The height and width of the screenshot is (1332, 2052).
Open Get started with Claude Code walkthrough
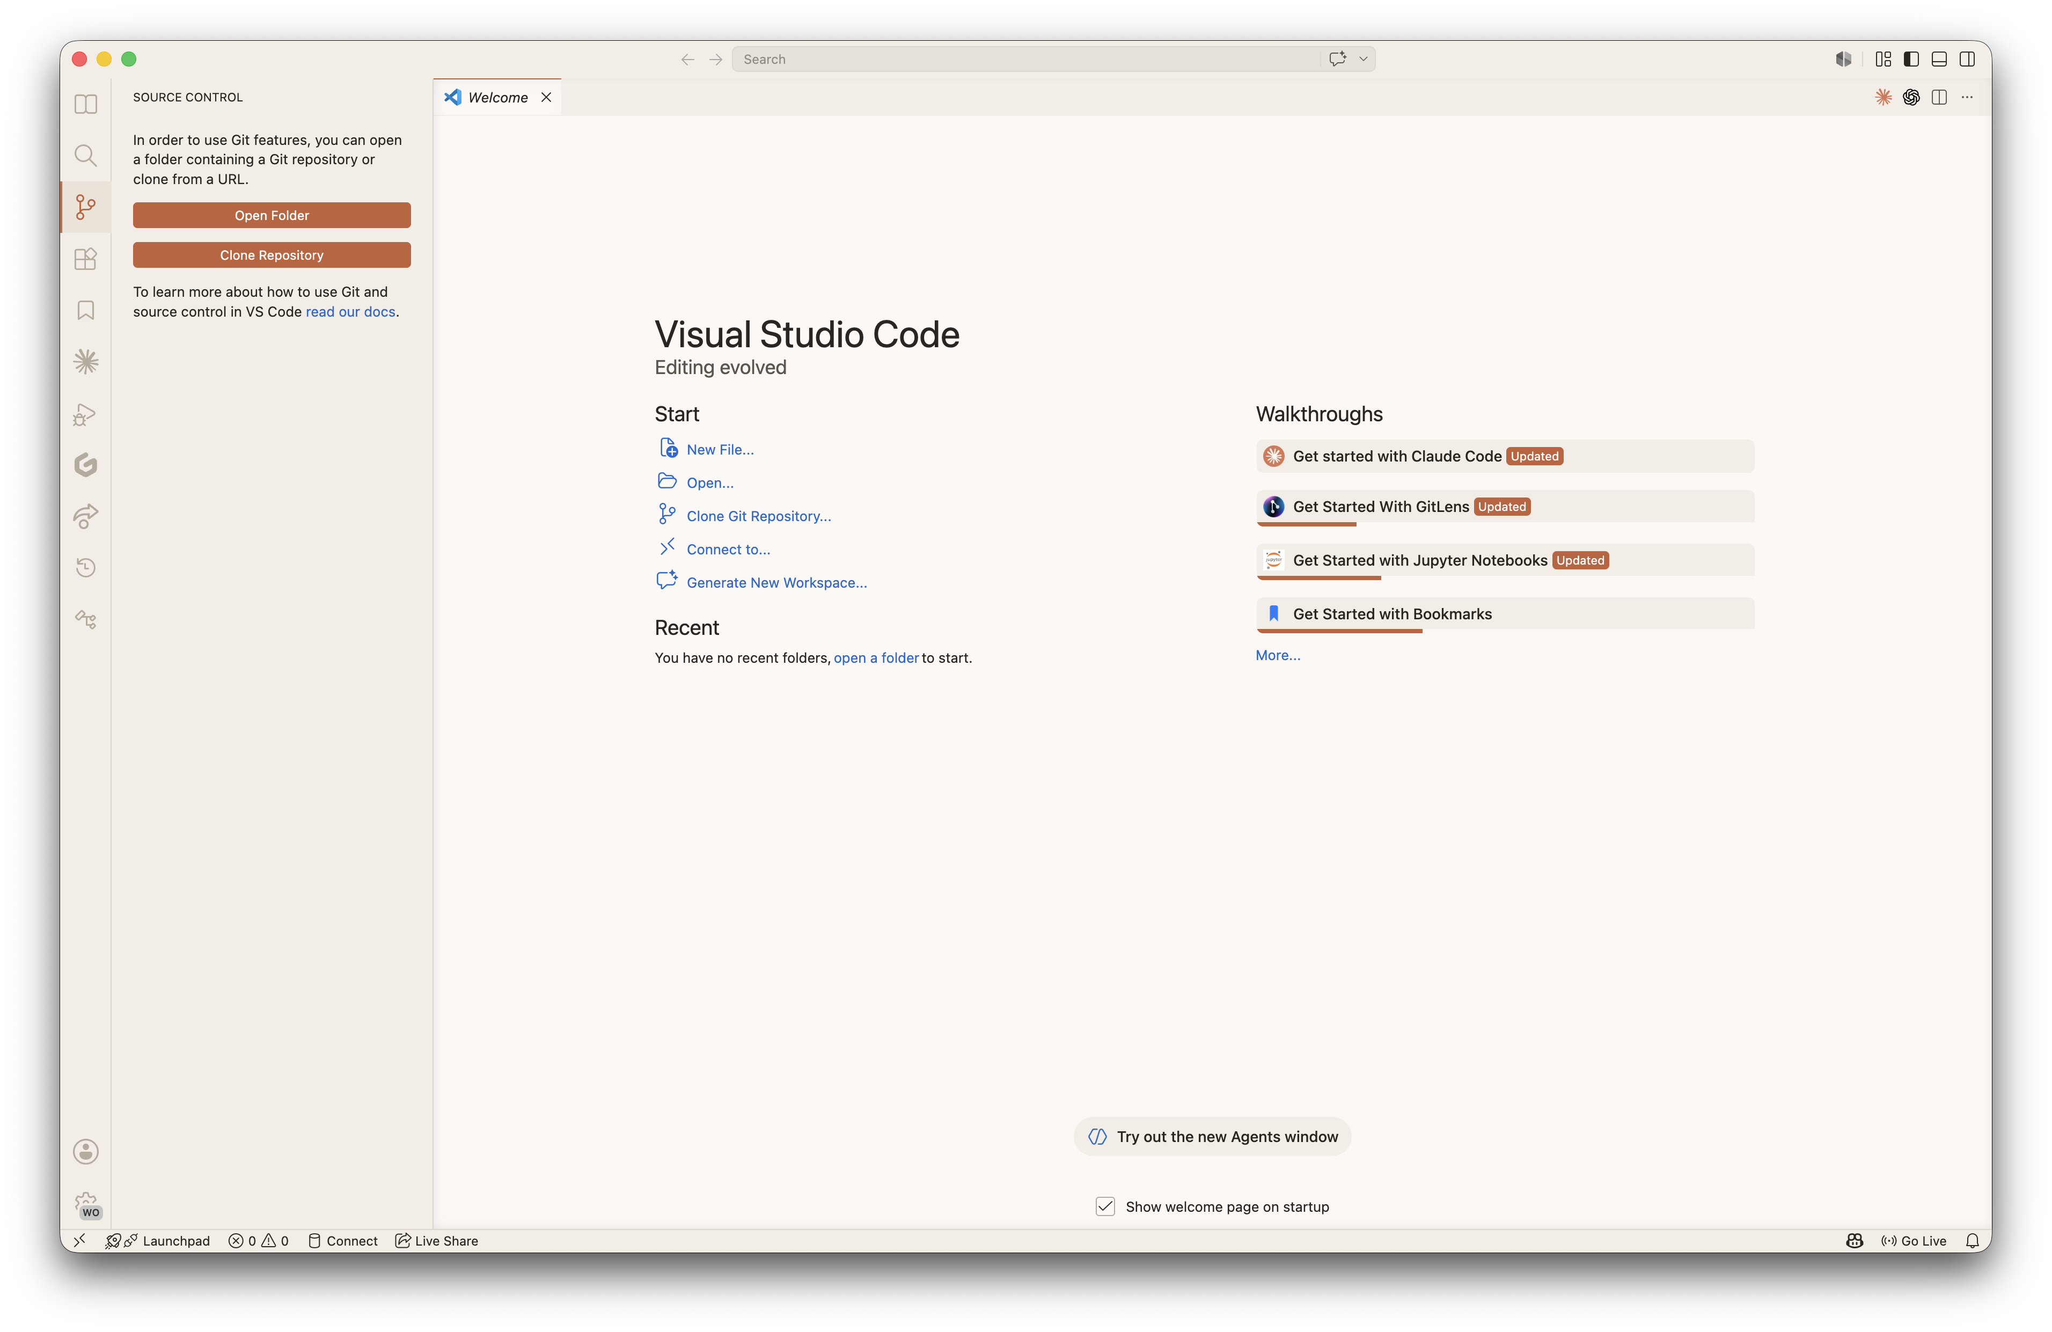(1505, 456)
